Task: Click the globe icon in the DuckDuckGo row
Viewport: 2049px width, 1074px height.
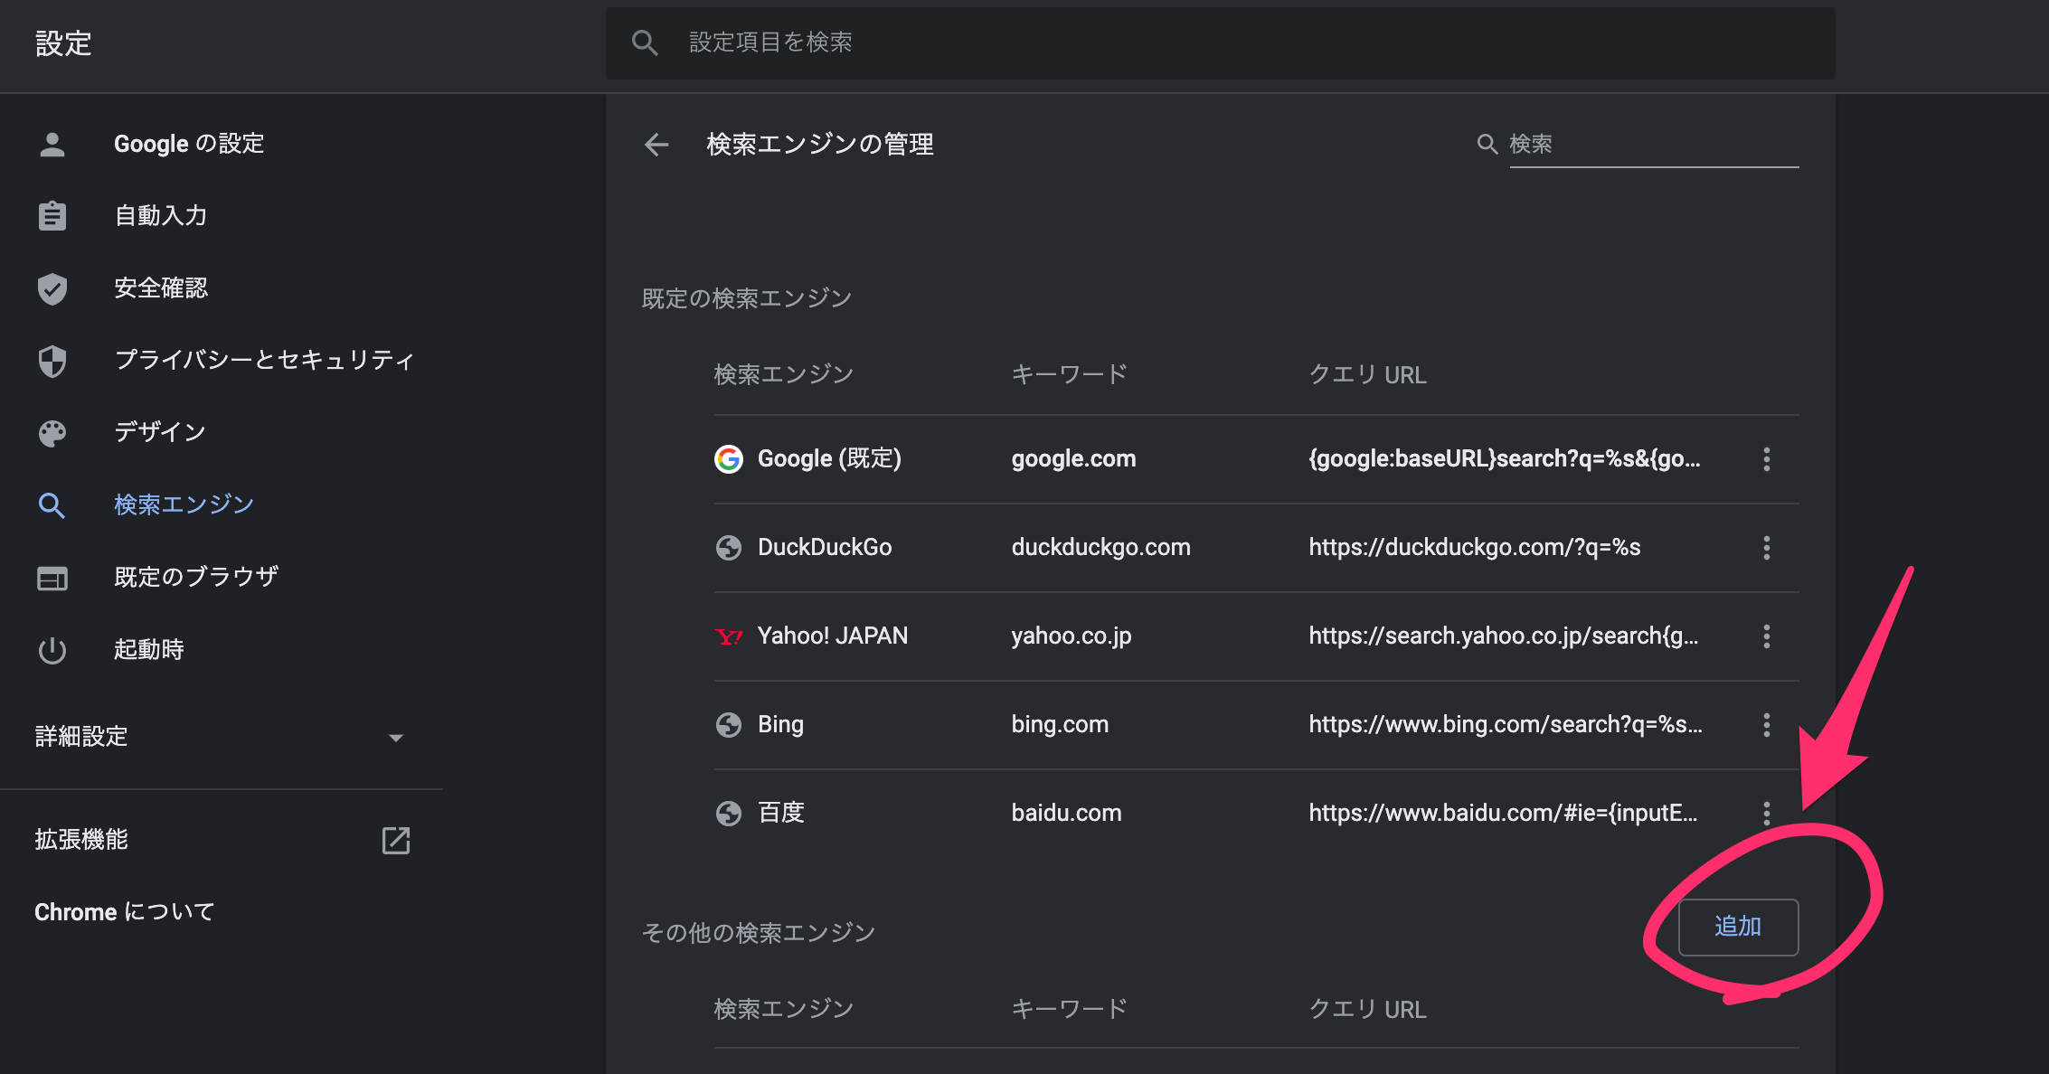Action: coord(729,548)
